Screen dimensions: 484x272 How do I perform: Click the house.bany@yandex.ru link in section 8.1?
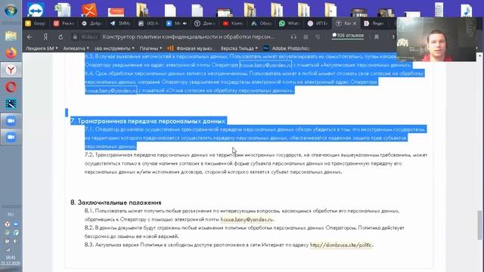[x=247, y=220]
